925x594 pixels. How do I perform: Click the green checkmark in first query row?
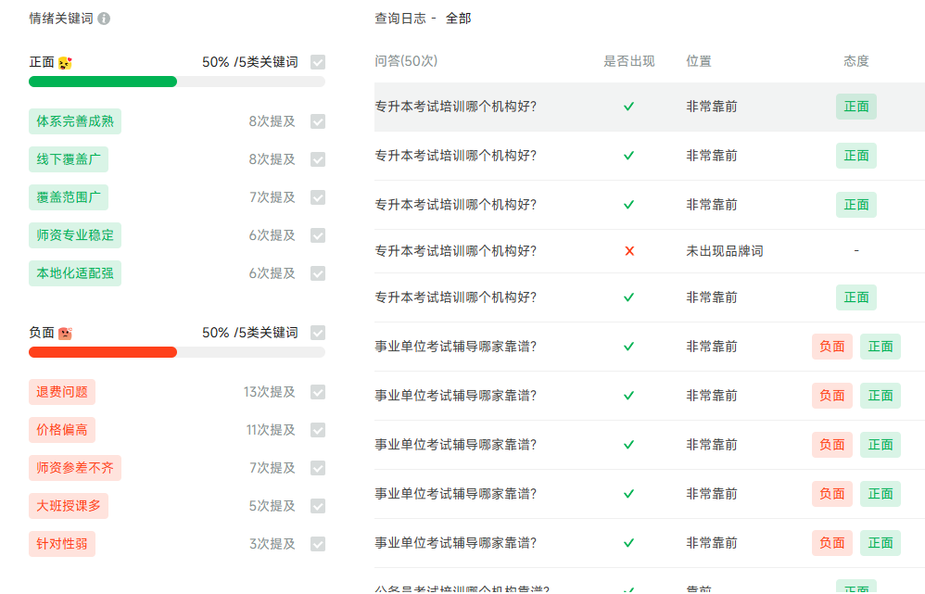click(628, 107)
